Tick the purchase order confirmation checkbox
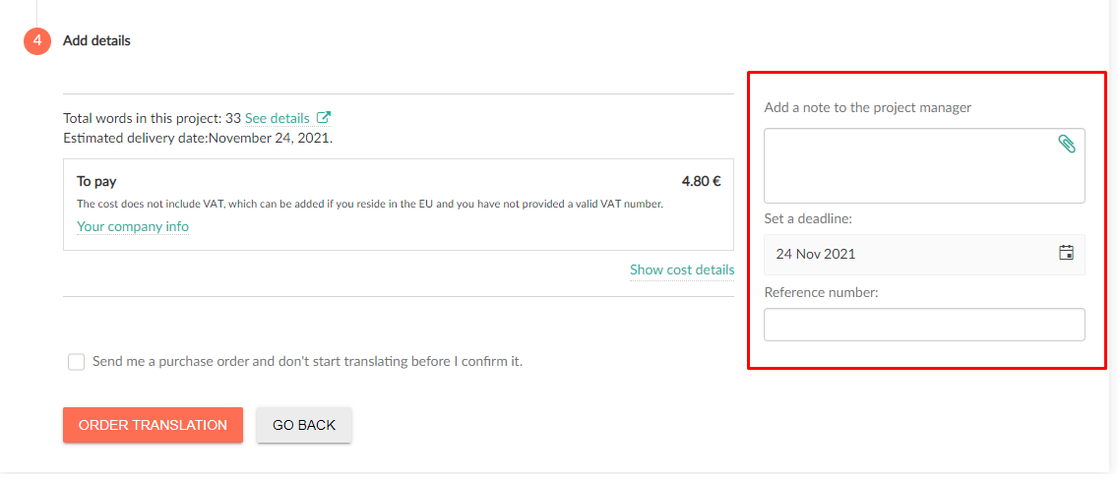 click(x=77, y=362)
